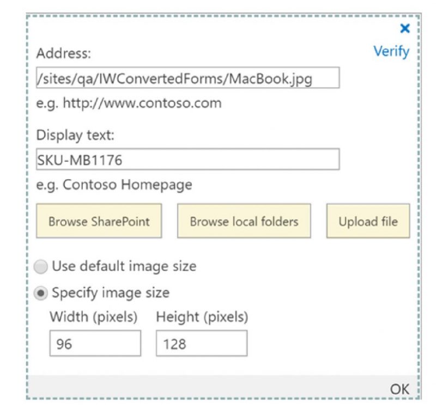This screenshot has width=436, height=410.
Task: Click the Width pixels input box
Action: [x=95, y=344]
